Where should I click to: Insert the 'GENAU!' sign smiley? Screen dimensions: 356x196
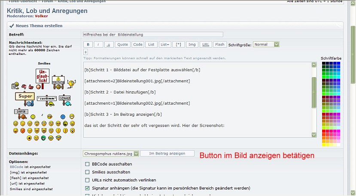(65, 100)
